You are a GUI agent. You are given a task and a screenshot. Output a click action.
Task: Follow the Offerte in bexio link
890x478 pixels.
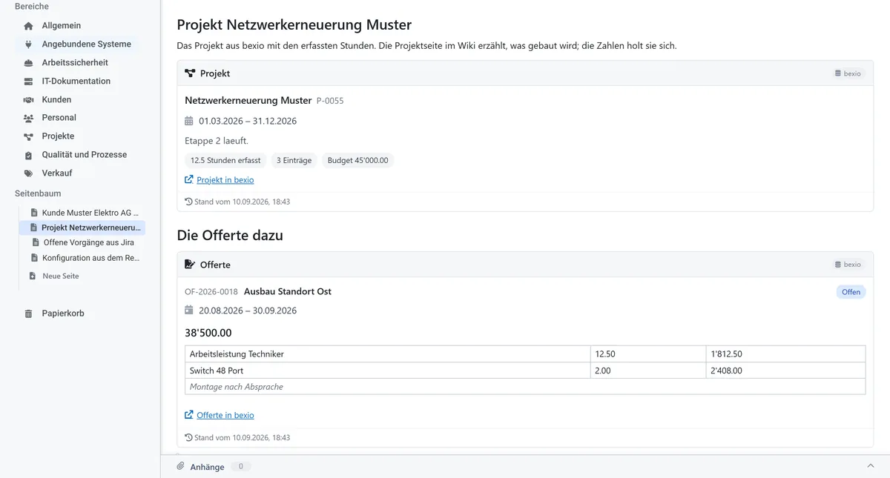(225, 415)
